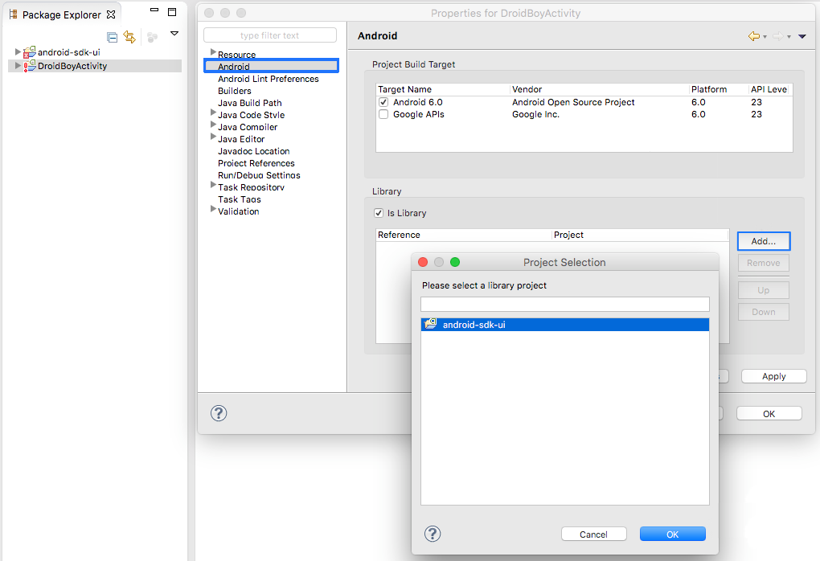Toggle the Is Library checkbox
This screenshot has width=820, height=561.
[x=379, y=213]
